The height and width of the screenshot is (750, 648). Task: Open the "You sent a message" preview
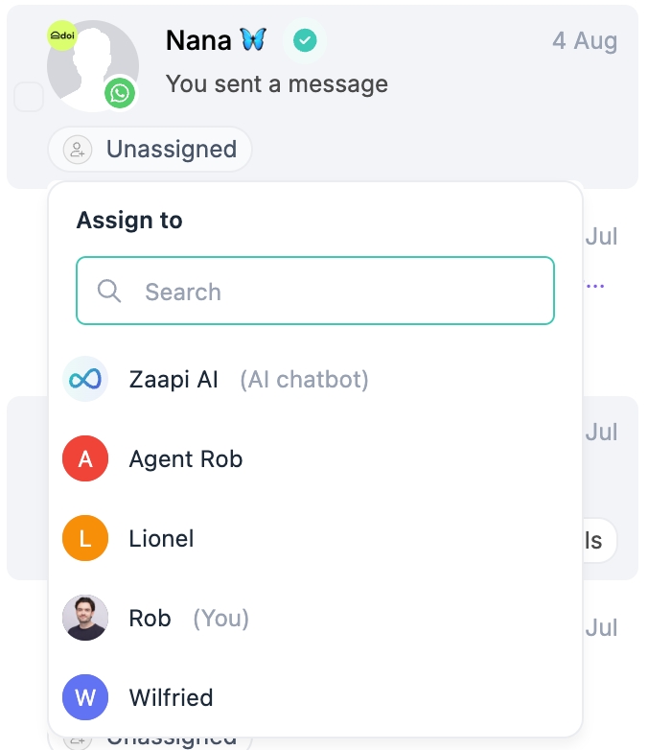277,84
